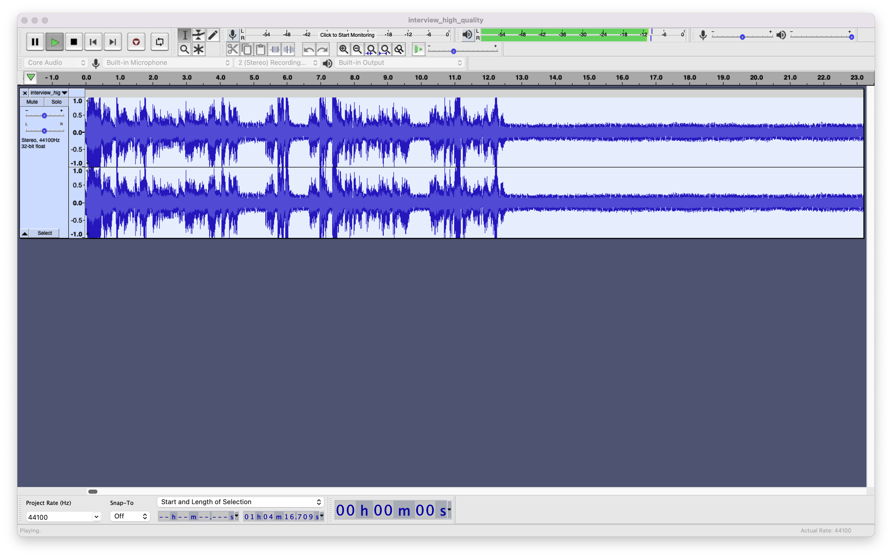892x558 pixels.
Task: Click the Zoom toggle icon
Action: pos(399,49)
